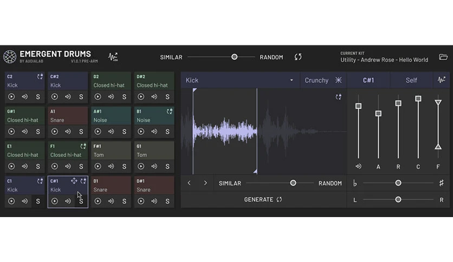Open the kit browser folder icon
Viewport: 453px width, 262px height.
pyautogui.click(x=443, y=57)
